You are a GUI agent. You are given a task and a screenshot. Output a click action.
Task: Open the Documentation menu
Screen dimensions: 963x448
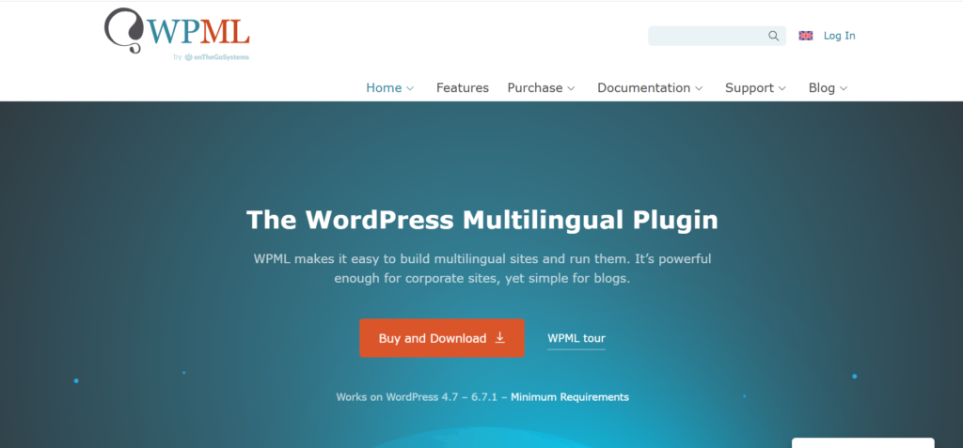tap(643, 87)
